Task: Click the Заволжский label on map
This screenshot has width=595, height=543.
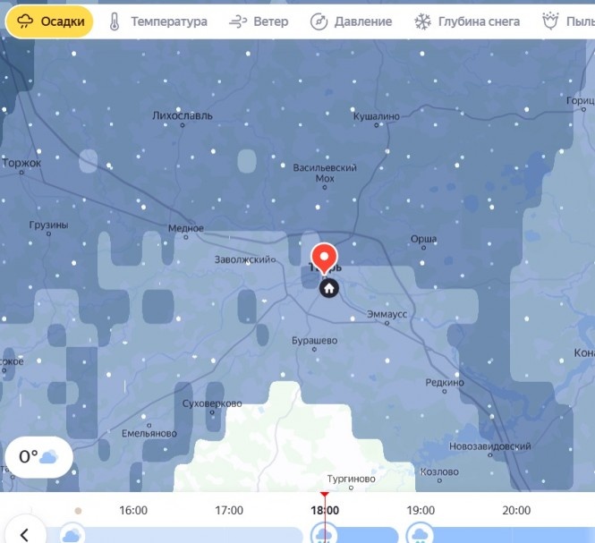Action: [x=242, y=260]
